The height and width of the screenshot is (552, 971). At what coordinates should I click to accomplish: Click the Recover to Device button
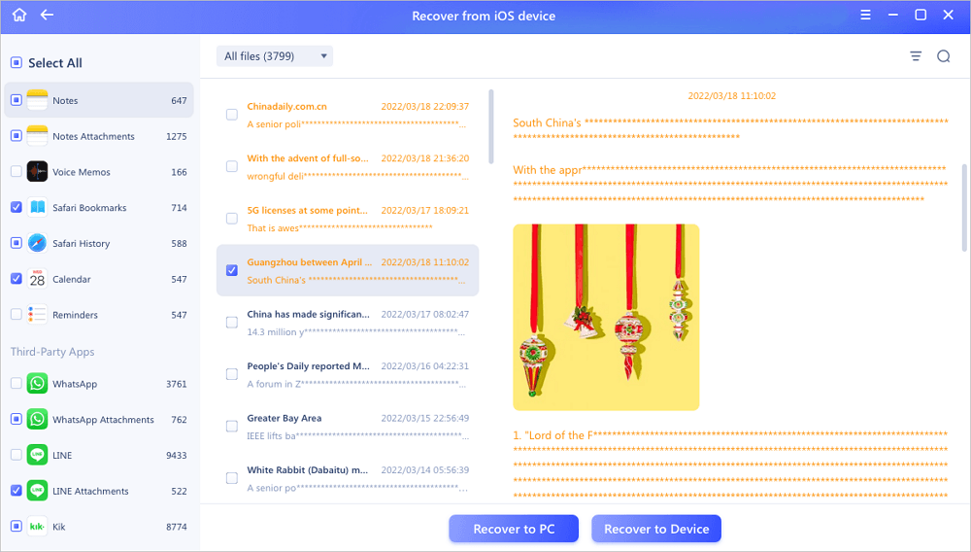click(x=655, y=529)
